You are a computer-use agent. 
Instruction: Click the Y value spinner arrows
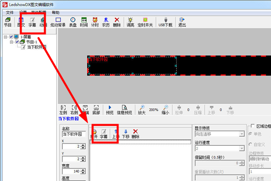click(x=83, y=159)
